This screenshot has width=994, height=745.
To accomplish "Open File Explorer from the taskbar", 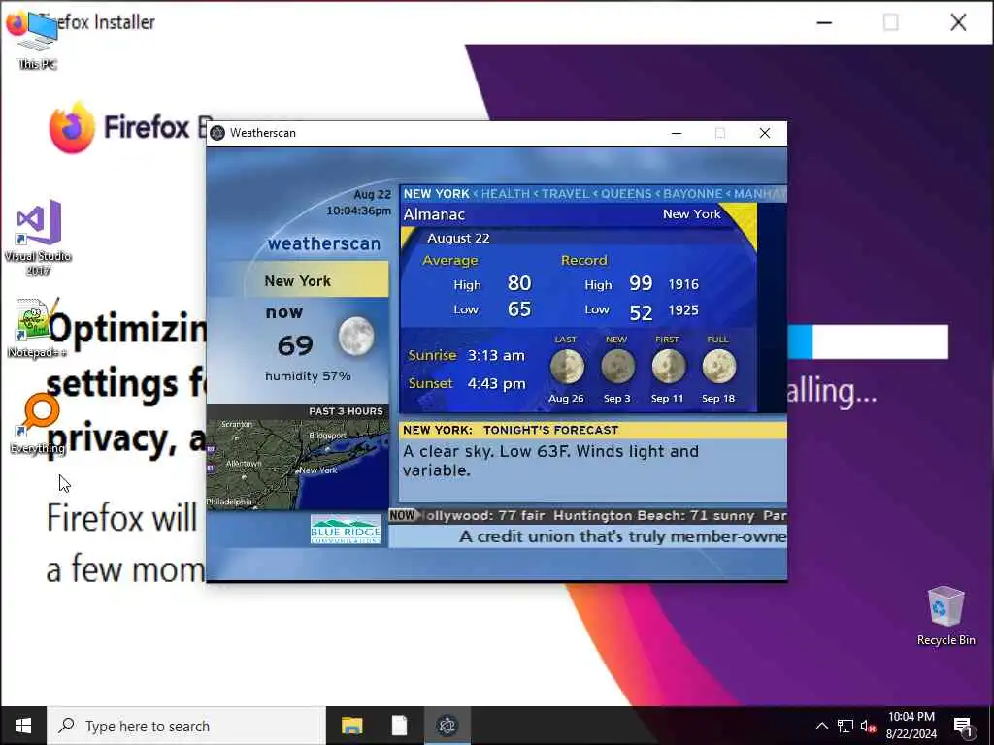I will pyautogui.click(x=351, y=726).
